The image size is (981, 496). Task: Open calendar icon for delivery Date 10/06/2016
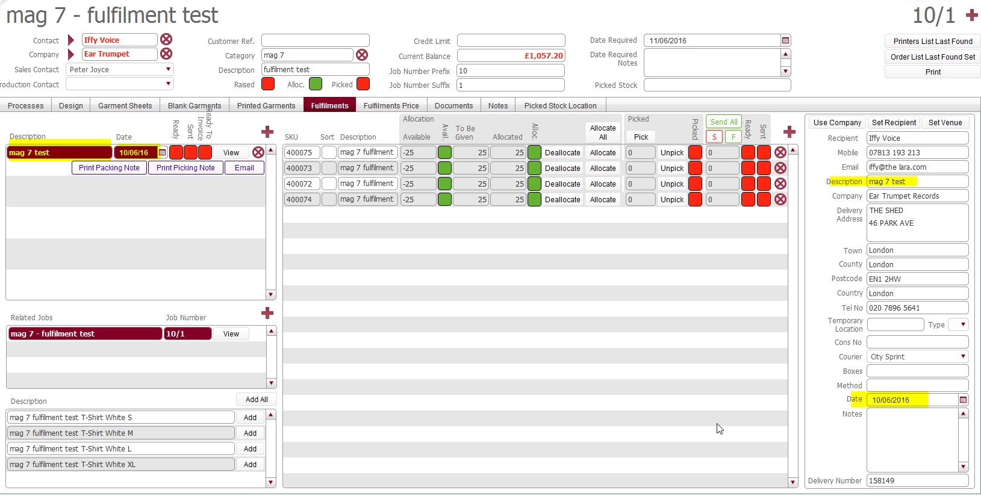[963, 400]
